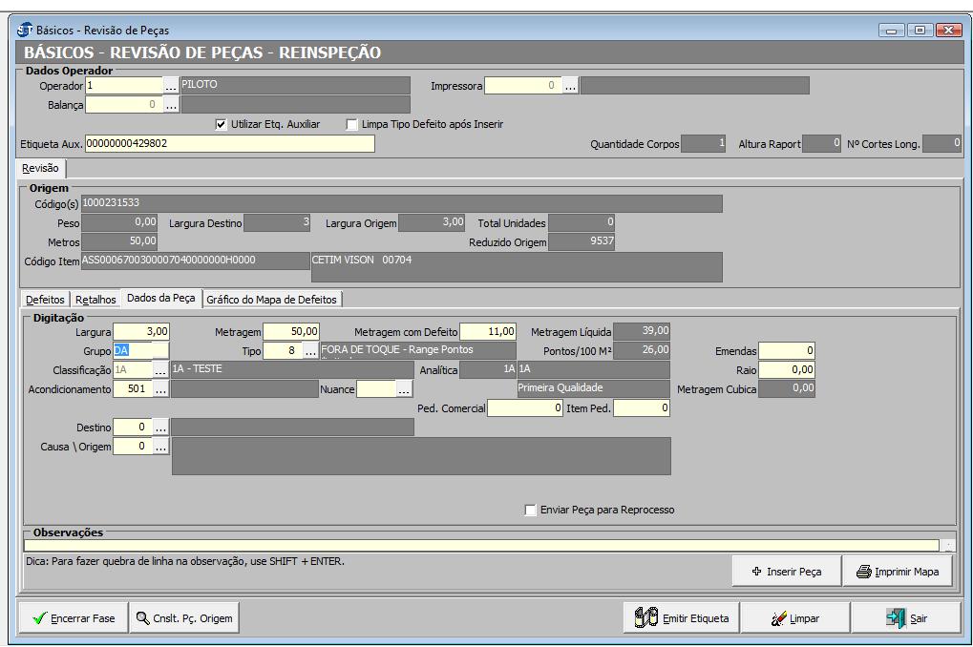Uncheck the Utilizar Etq. Auxiliar checkbox
Viewport: 973px width, 647px height.
tap(222, 124)
